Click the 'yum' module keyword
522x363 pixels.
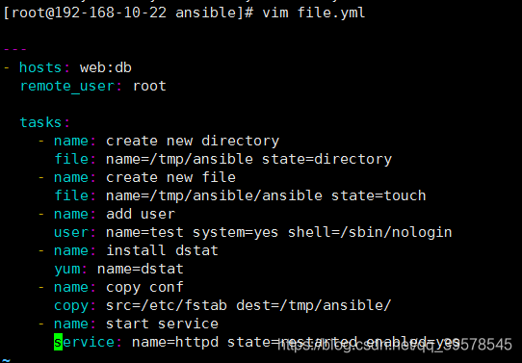(x=67, y=270)
